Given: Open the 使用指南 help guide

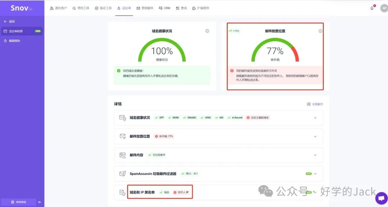Looking at the screenshot, I should [19, 202].
